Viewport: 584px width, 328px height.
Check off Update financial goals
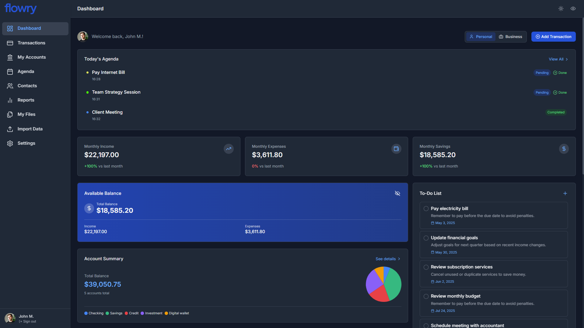click(426, 238)
